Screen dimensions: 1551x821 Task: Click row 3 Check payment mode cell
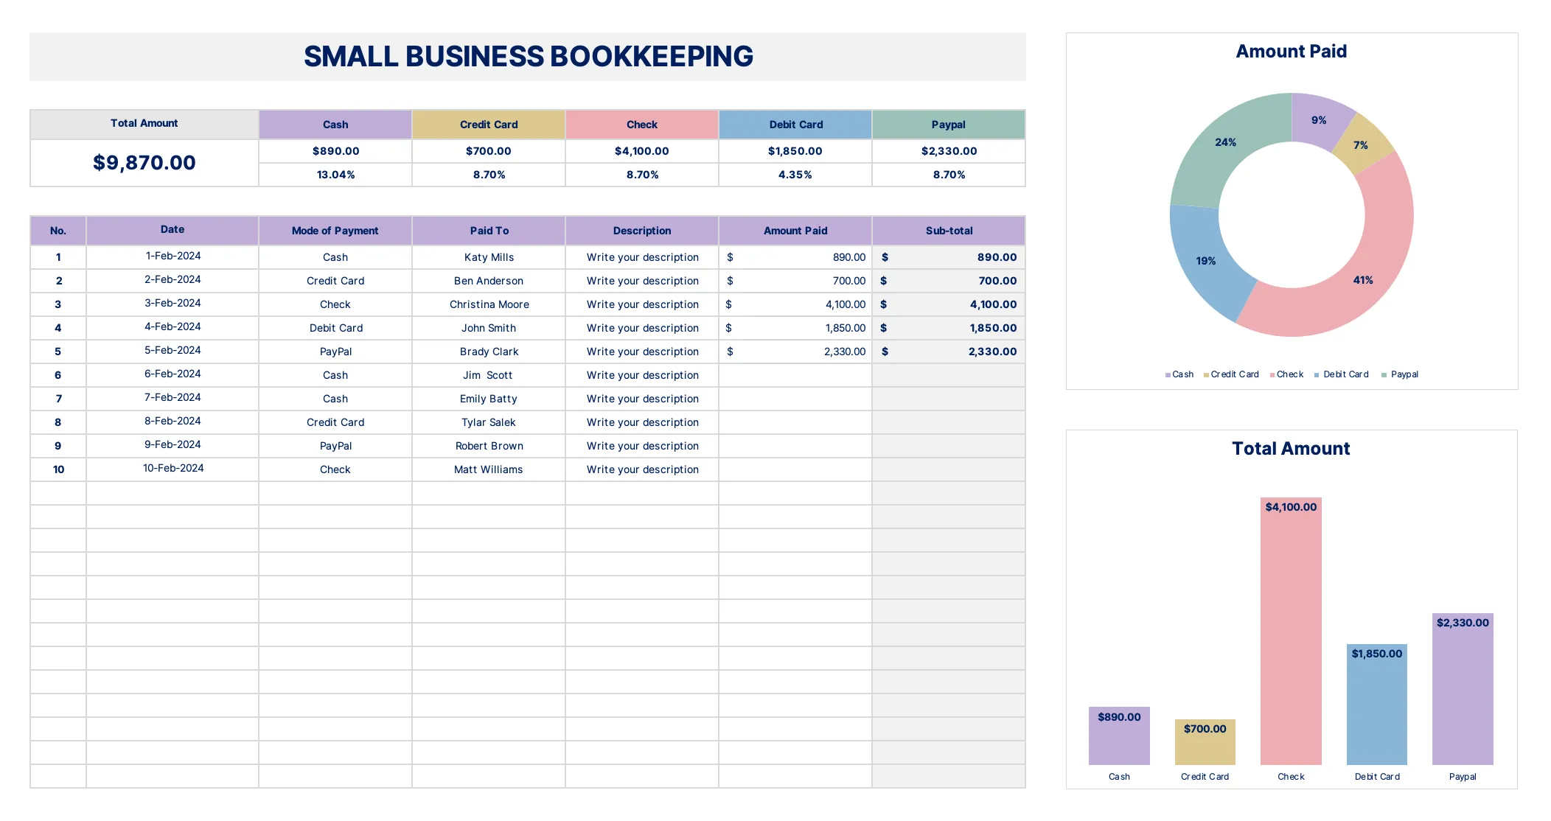tap(335, 304)
